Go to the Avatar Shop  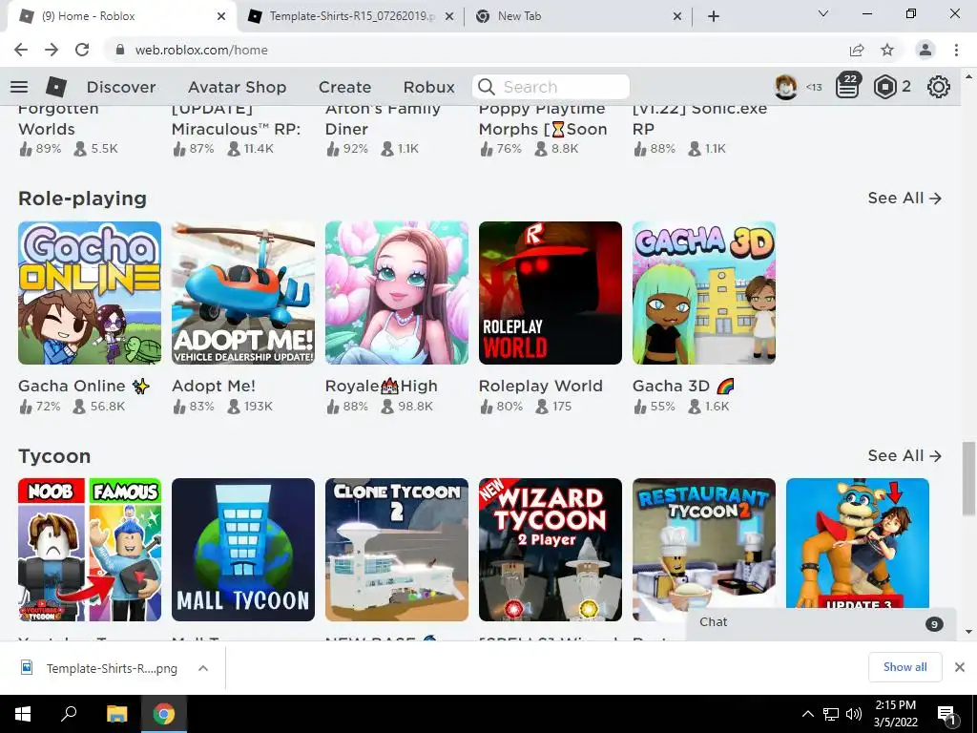coord(237,87)
